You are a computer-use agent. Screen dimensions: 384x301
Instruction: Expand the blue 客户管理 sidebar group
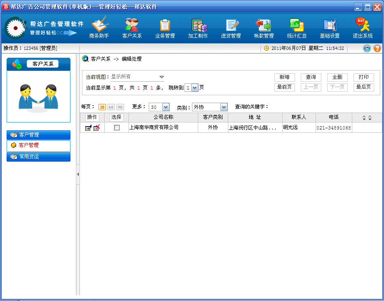[x=38, y=135]
